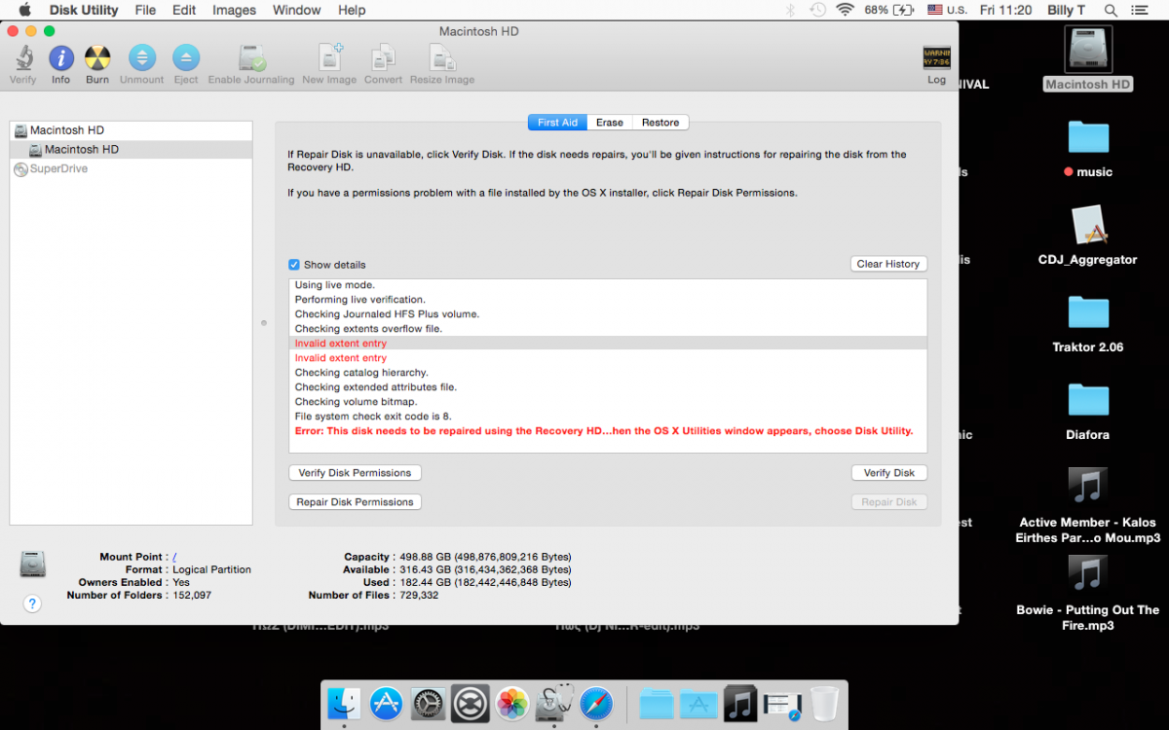The image size is (1169, 730).
Task: Click the sidebar divider resize handle
Action: (264, 322)
